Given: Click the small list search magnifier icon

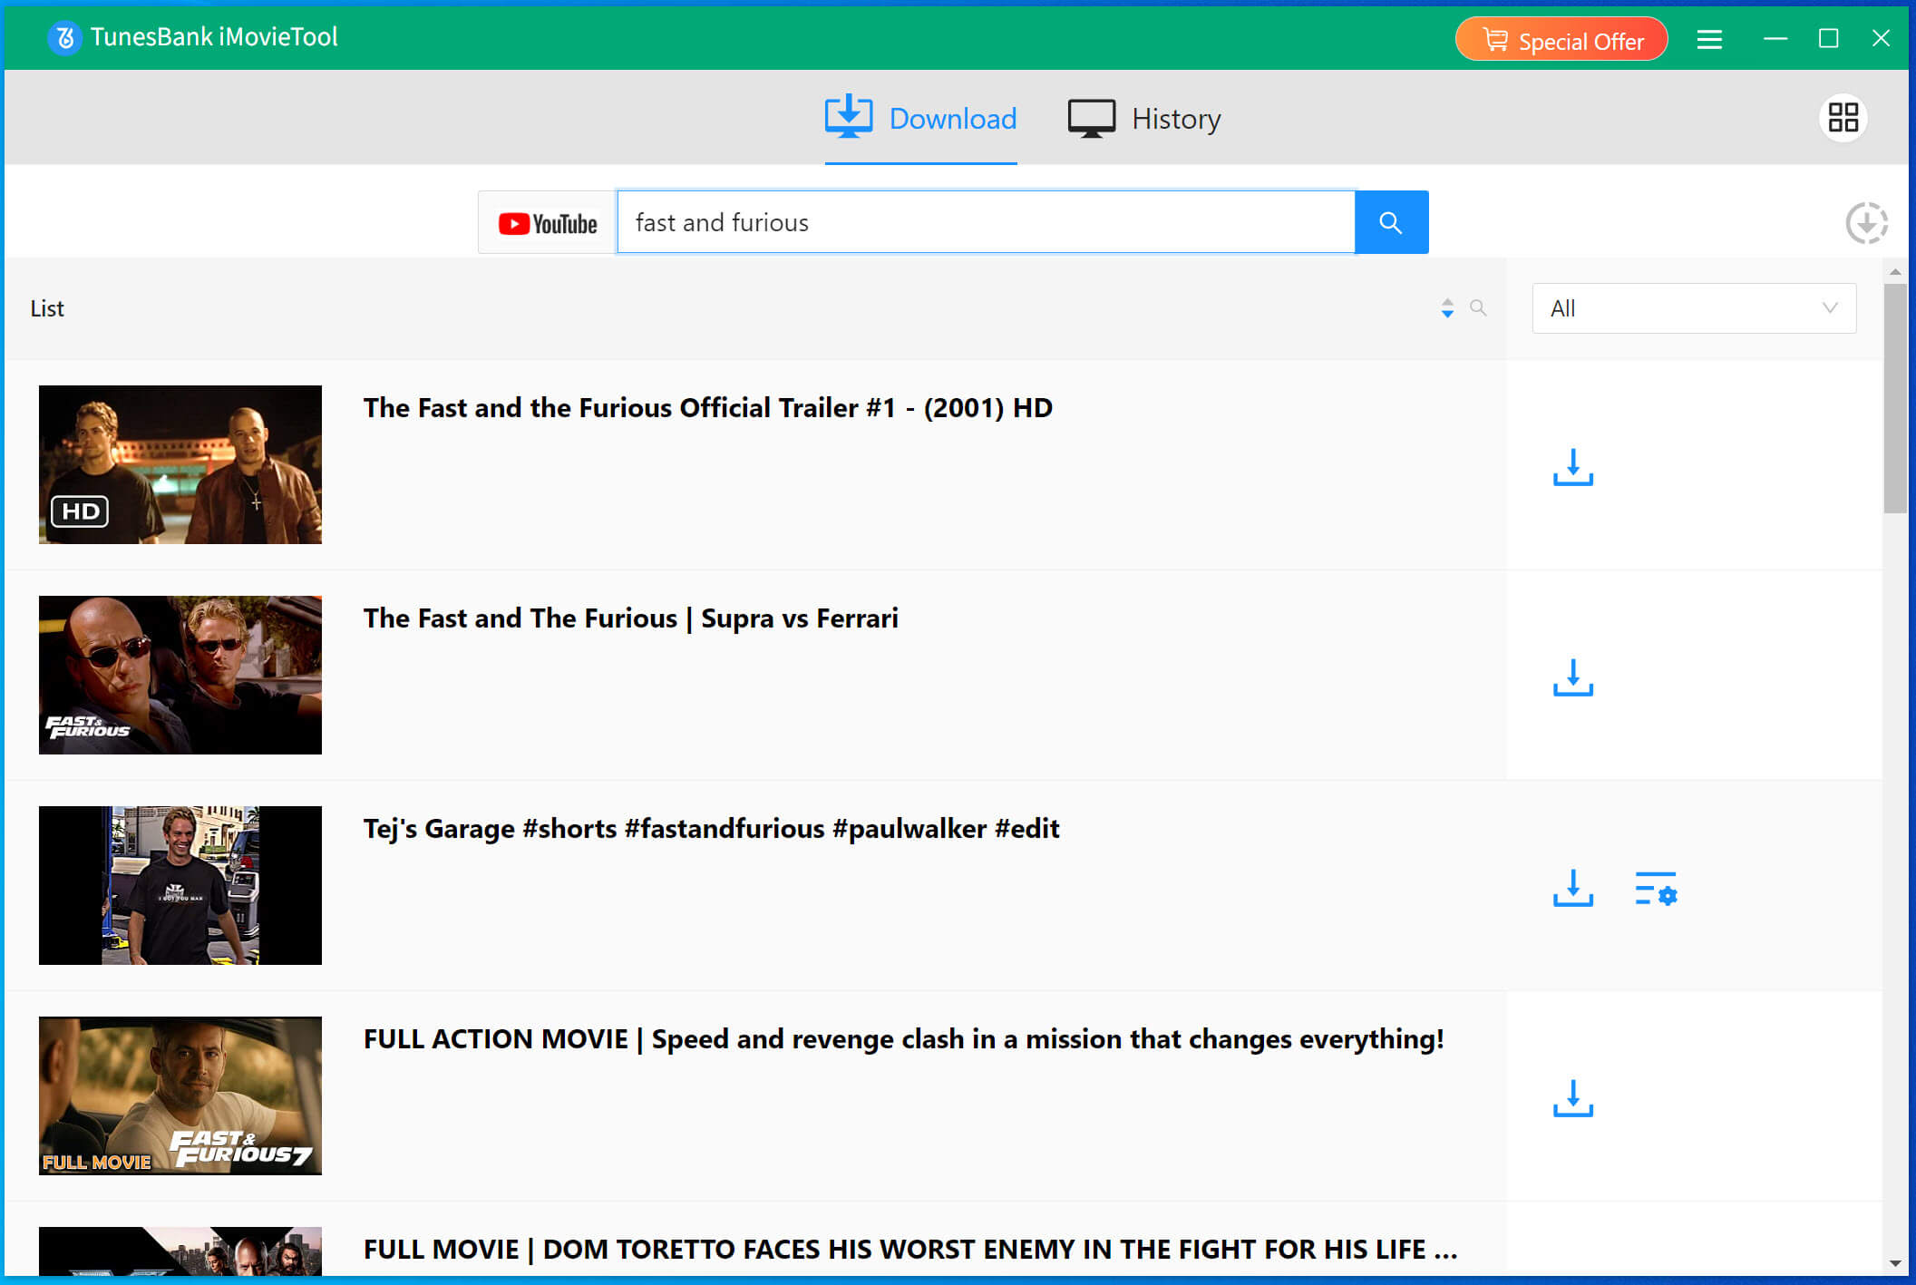Looking at the screenshot, I should (x=1478, y=308).
